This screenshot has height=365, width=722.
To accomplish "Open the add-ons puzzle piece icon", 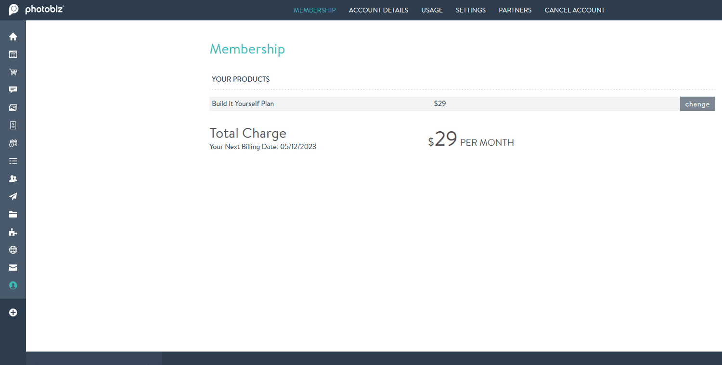I will 13,232.
